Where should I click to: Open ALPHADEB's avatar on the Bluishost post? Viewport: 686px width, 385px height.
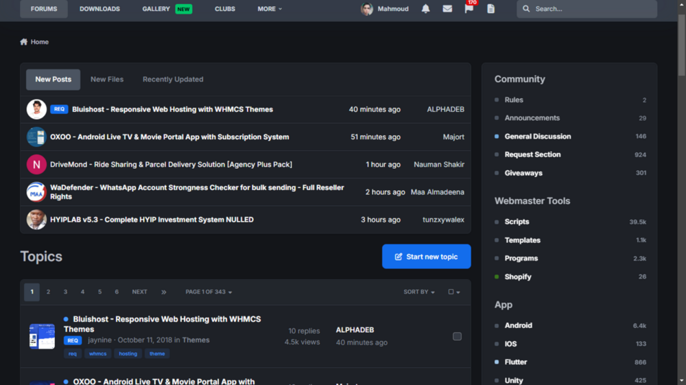[x=36, y=109]
